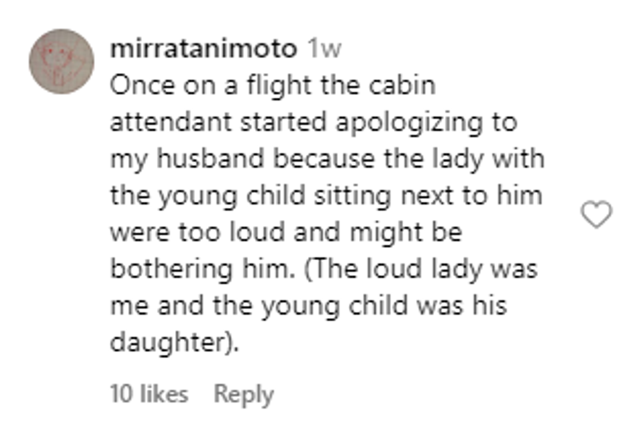Image resolution: width=633 pixels, height=437 pixels.
Task: Open mirratanimoto's profile picture
Action: pos(61,61)
